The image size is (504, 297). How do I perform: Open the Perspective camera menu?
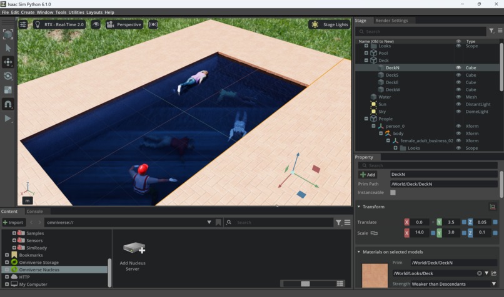tap(124, 24)
